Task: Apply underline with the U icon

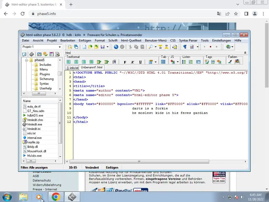Action: 140,62
